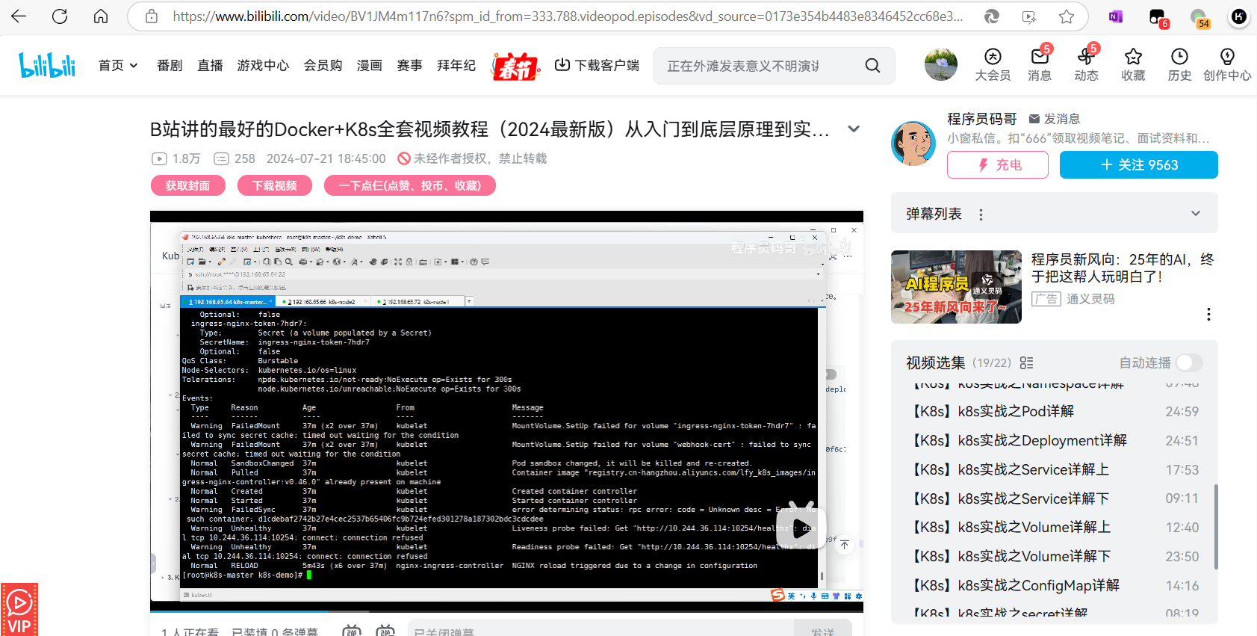This screenshot has width=1257, height=636.
Task: Open the AI程序员 ad thumbnail
Action: (x=956, y=287)
